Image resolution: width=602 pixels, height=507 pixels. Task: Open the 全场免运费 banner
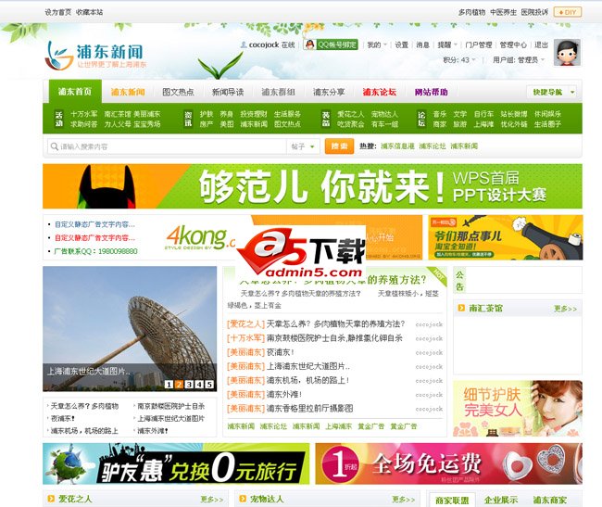449,463
